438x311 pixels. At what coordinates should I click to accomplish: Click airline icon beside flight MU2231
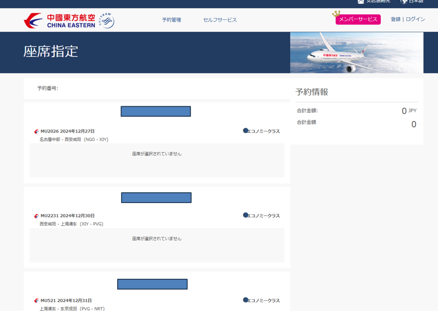[x=36, y=216]
